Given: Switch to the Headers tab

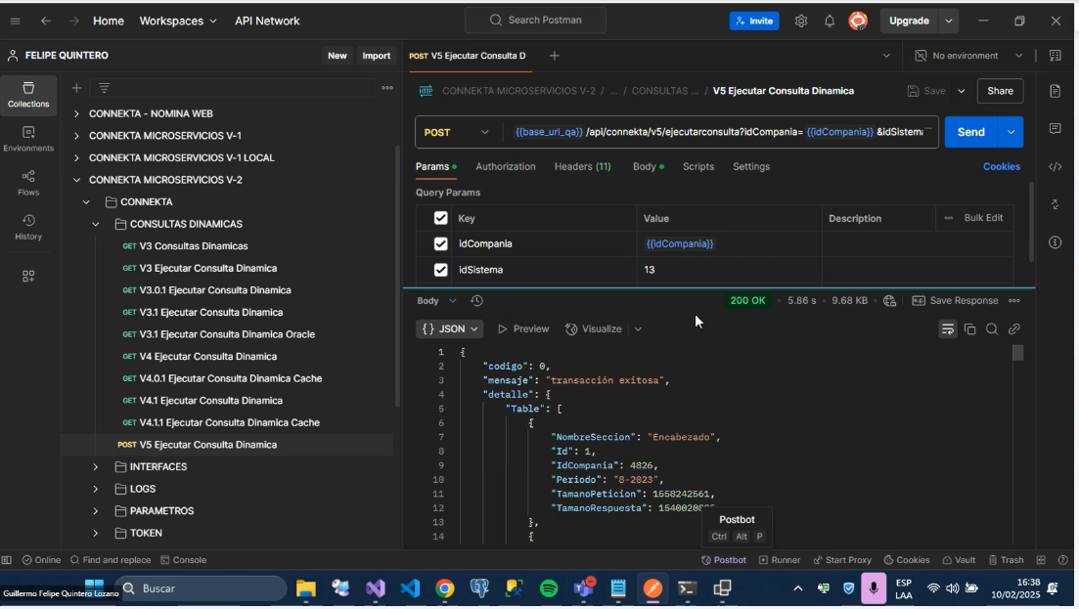Looking at the screenshot, I should coord(582,166).
